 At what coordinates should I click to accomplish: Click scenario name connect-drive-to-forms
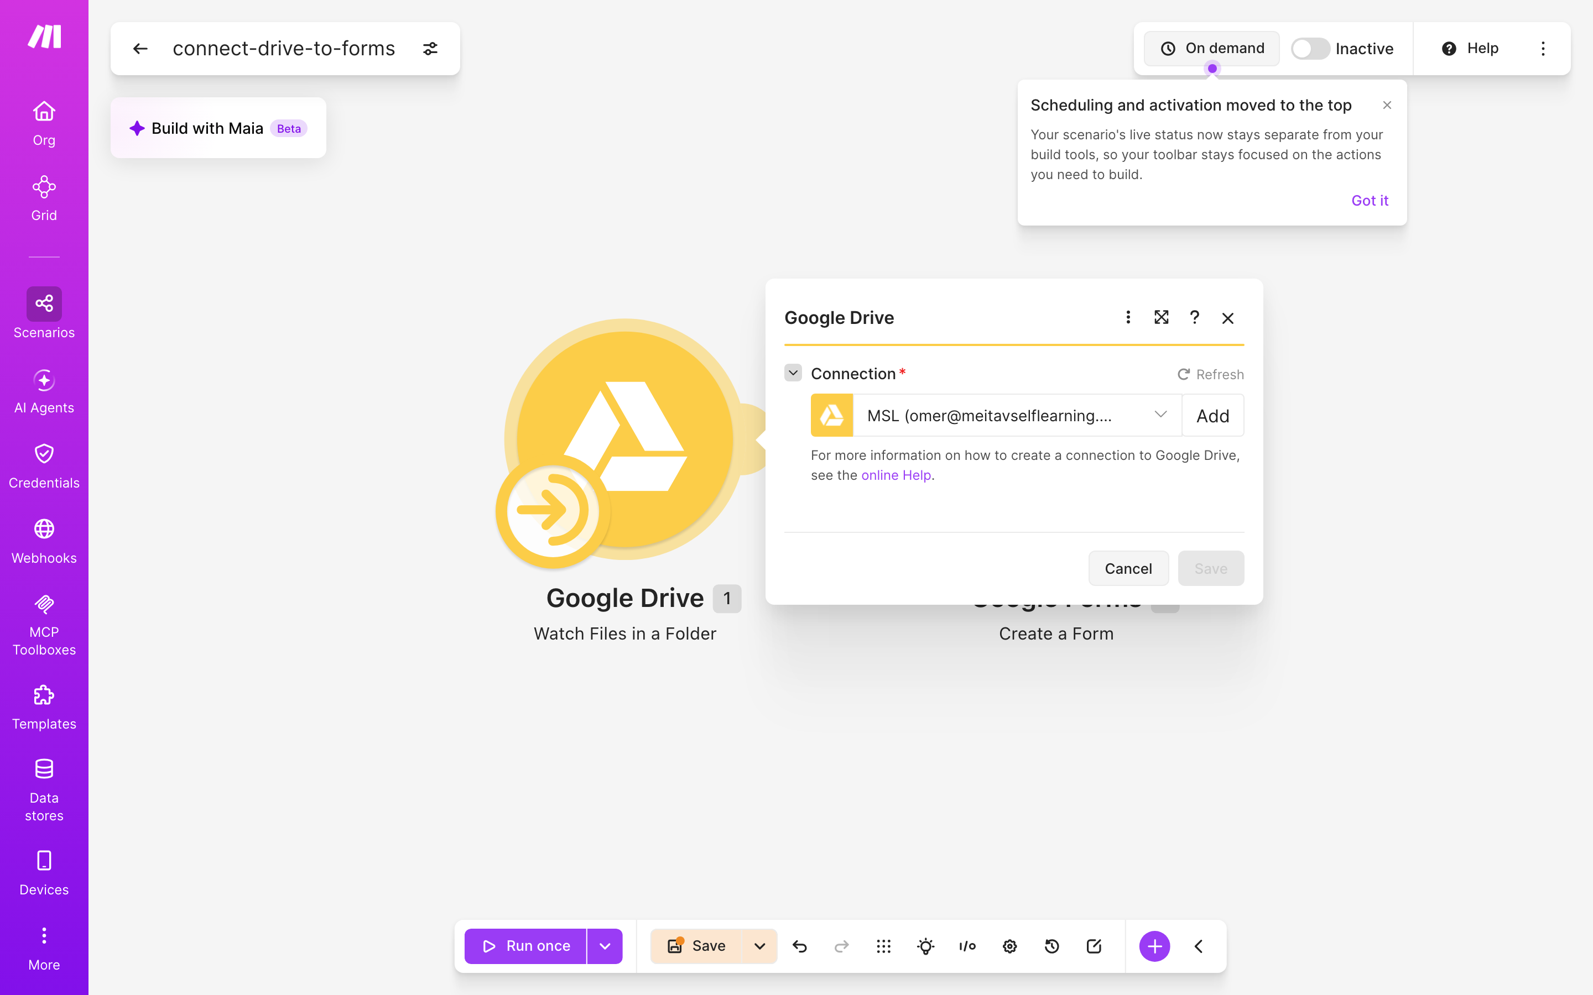(x=284, y=49)
